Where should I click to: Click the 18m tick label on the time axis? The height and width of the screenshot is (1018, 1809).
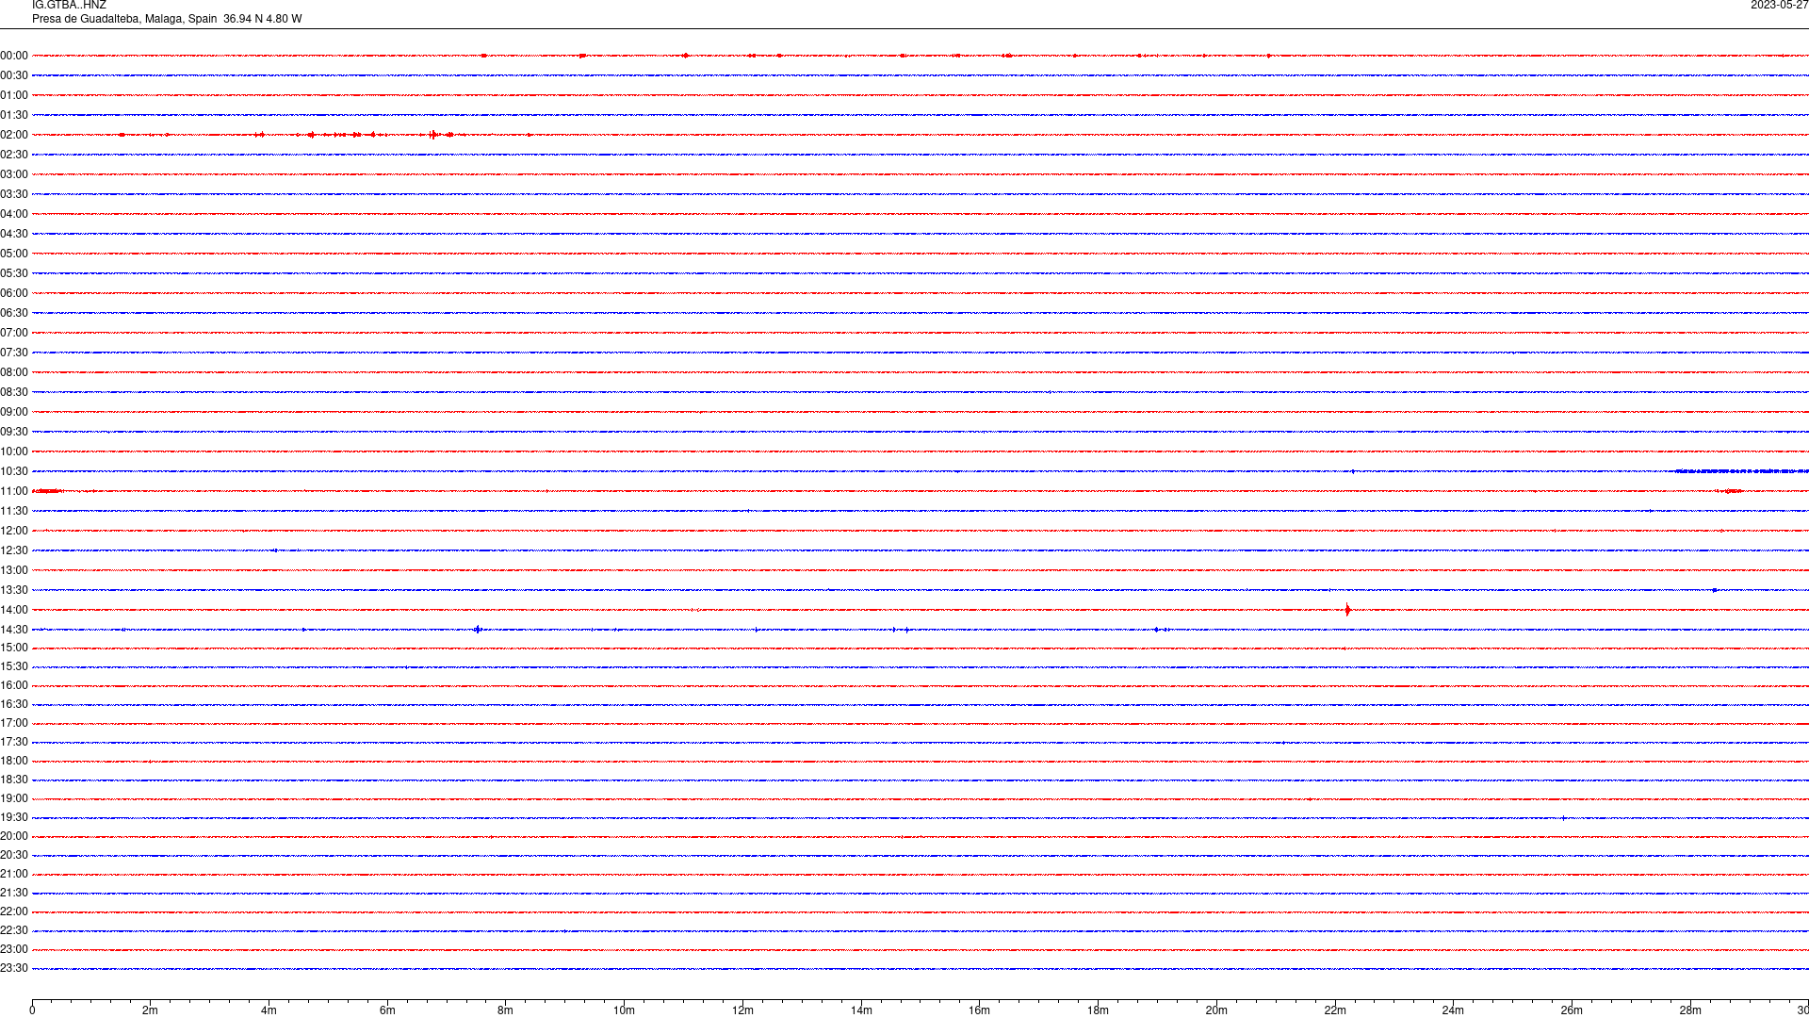pos(1098,1010)
